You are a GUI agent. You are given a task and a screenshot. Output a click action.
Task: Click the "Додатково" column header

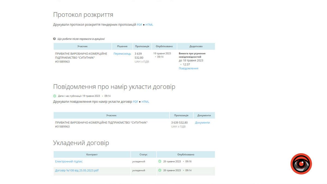coord(196,46)
